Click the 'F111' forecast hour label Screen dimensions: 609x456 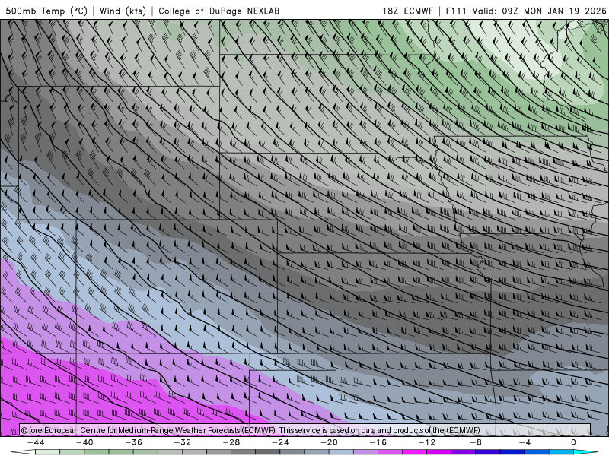(455, 11)
